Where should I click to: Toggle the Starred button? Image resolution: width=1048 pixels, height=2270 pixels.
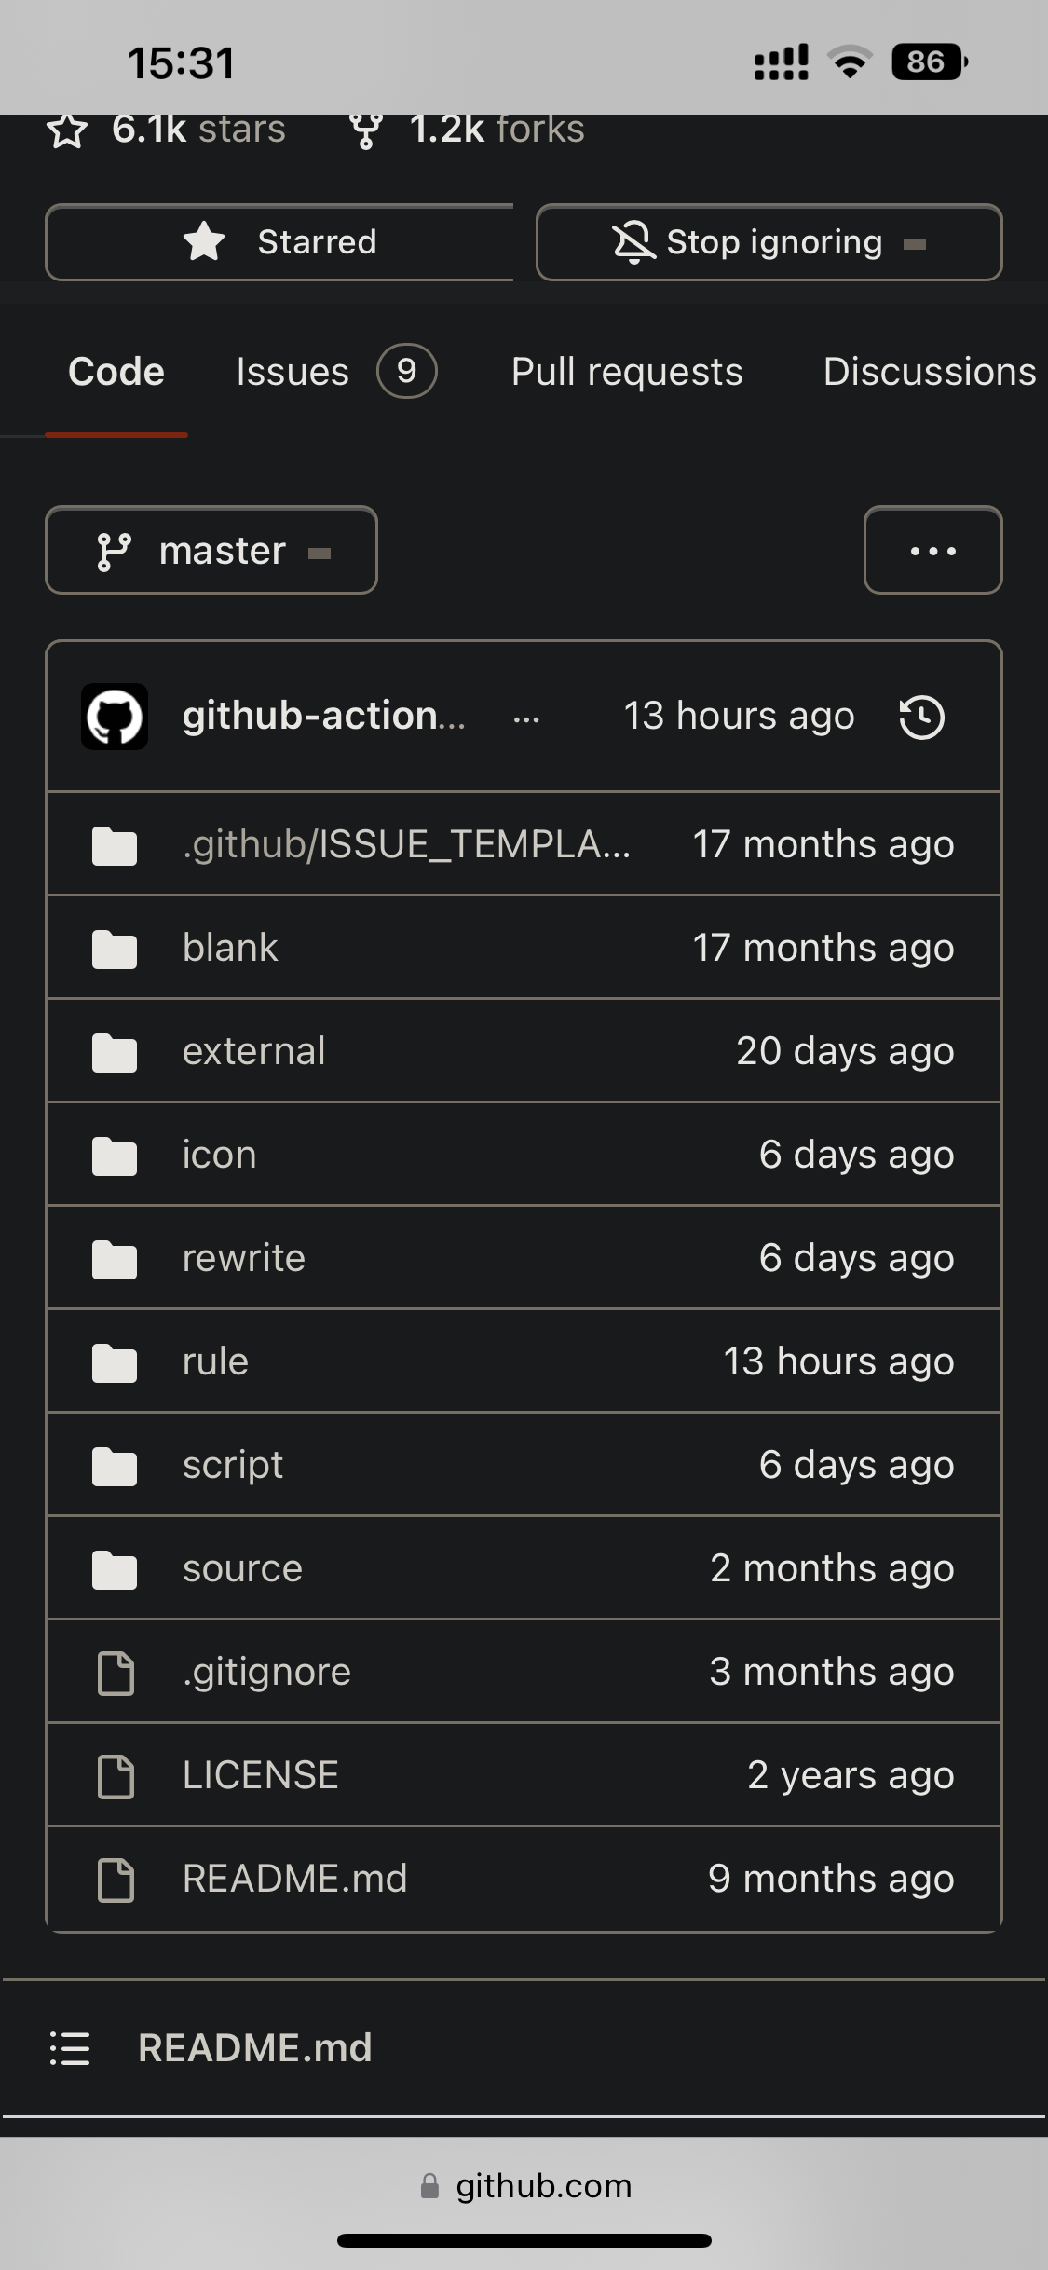279,242
